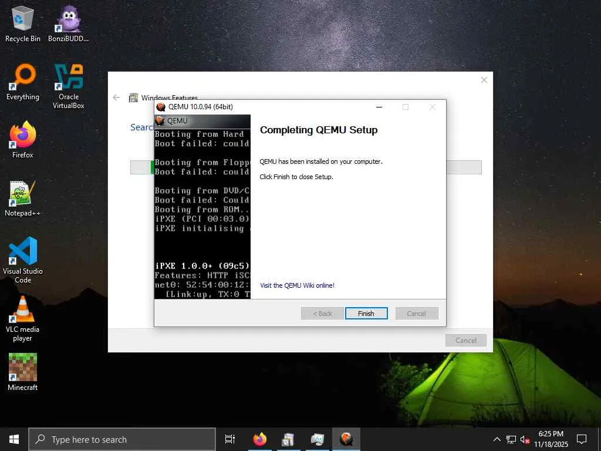
Task: Select the VLC media player shortcut
Action: pyautogui.click(x=23, y=319)
